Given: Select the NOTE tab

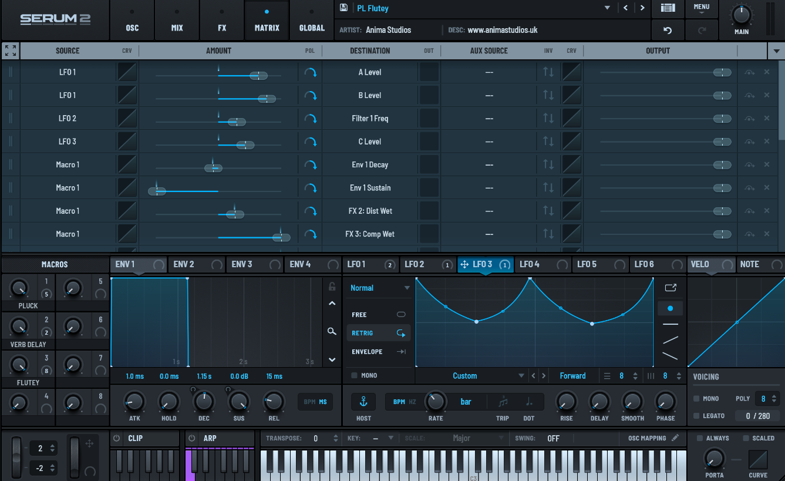Looking at the screenshot, I should click(760, 264).
